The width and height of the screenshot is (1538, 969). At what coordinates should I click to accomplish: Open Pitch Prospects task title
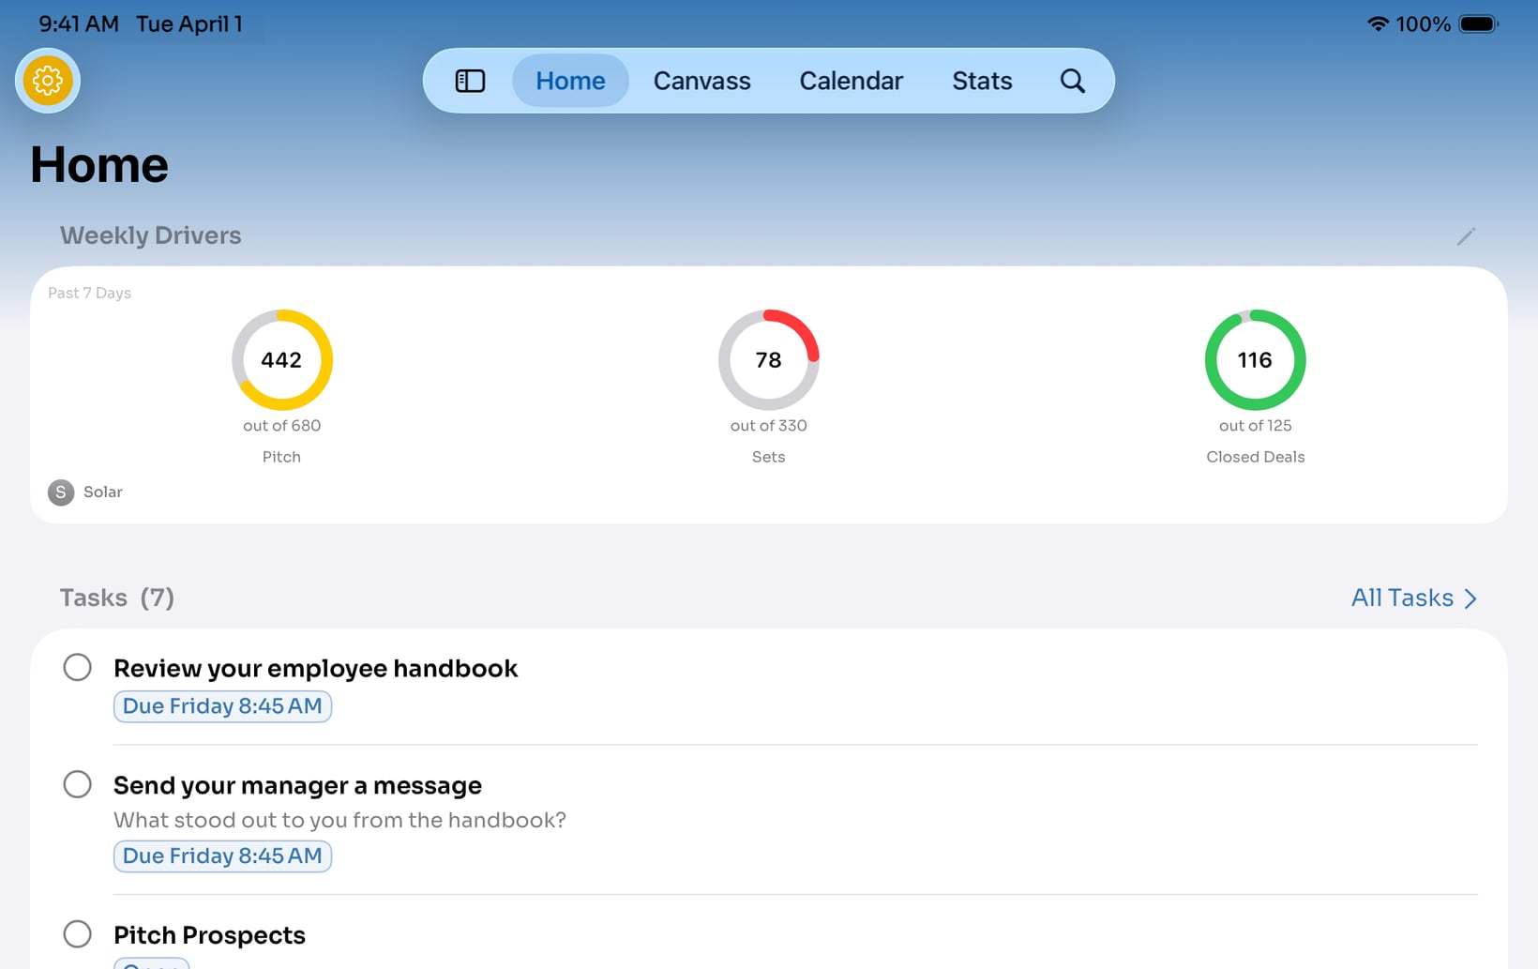pyautogui.click(x=209, y=935)
